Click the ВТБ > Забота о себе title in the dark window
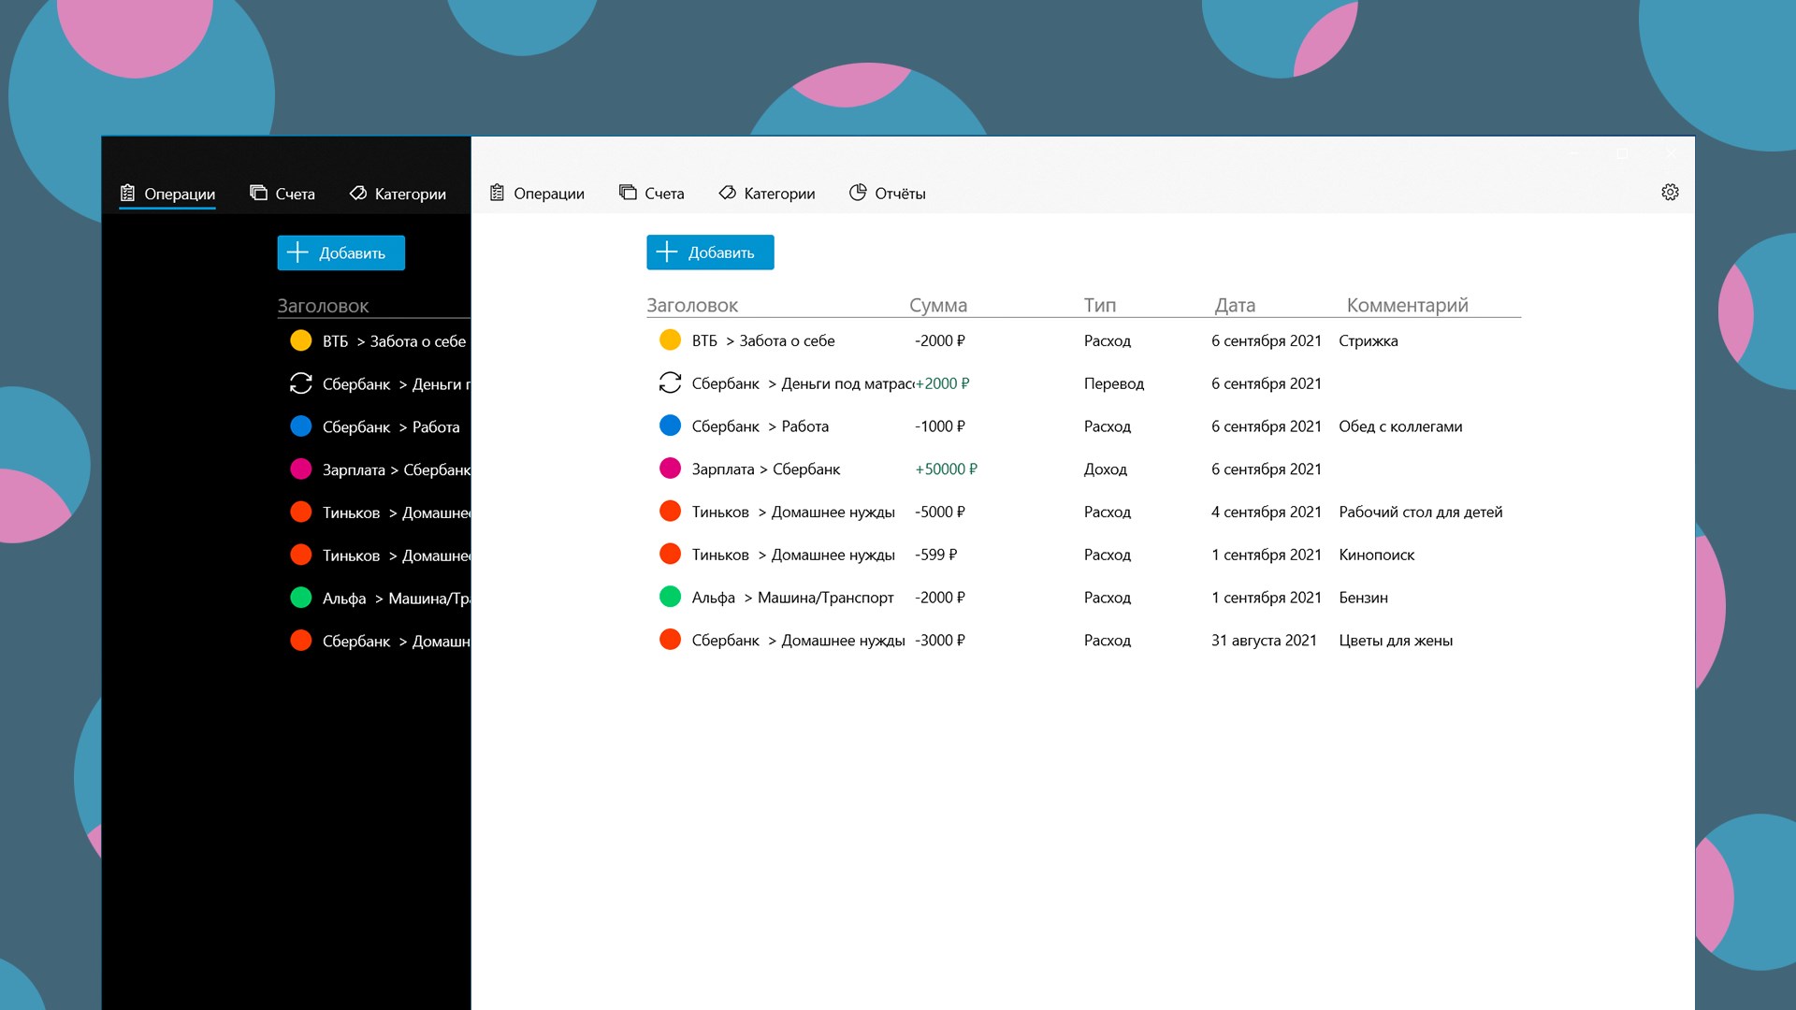The image size is (1796, 1010). pyautogui.click(x=394, y=341)
